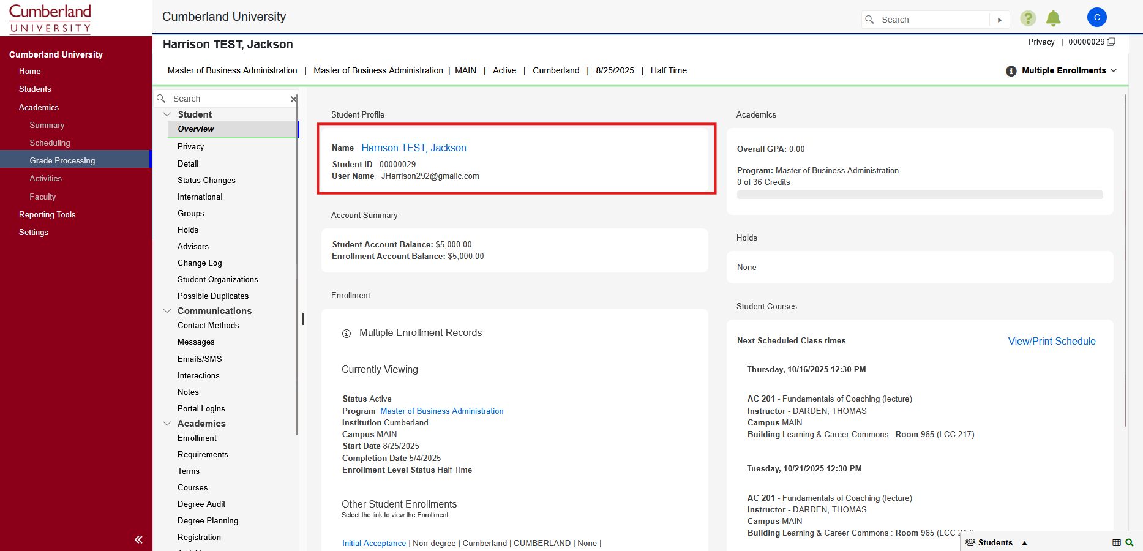1143x551 pixels.
Task: Open the notifications bell
Action: coord(1054,18)
